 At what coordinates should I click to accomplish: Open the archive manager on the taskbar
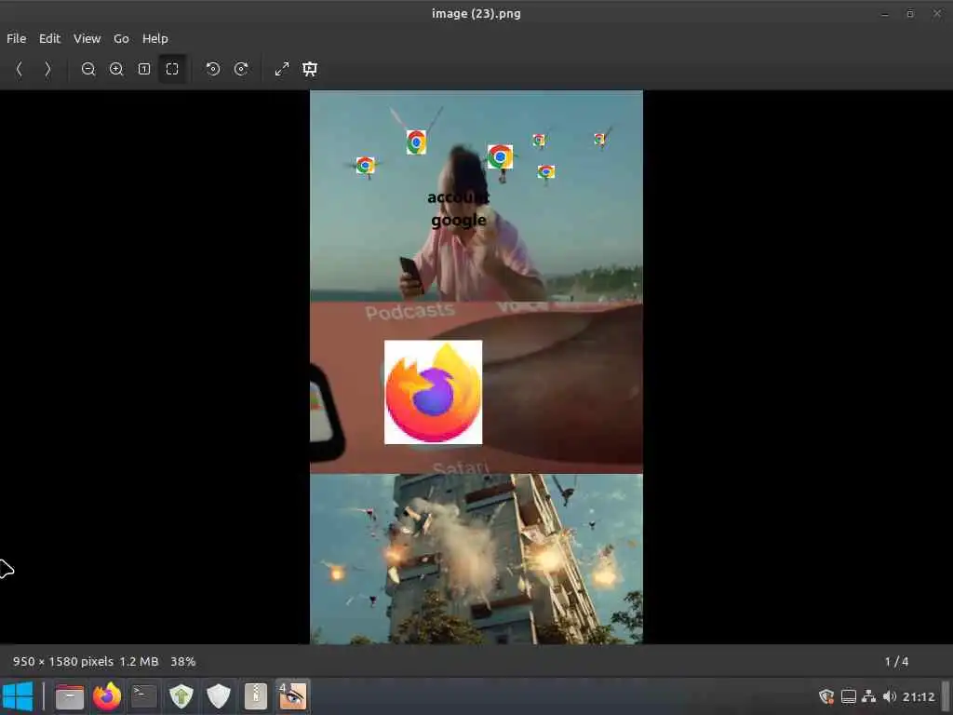256,696
